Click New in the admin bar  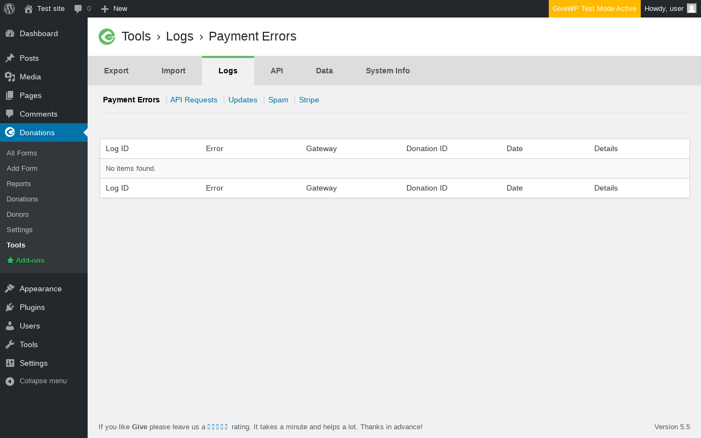pos(114,9)
